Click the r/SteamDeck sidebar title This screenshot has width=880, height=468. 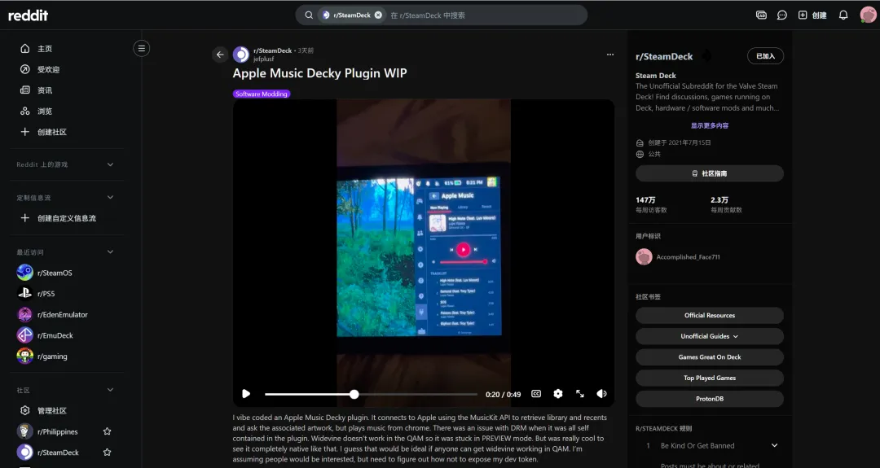tap(664, 57)
